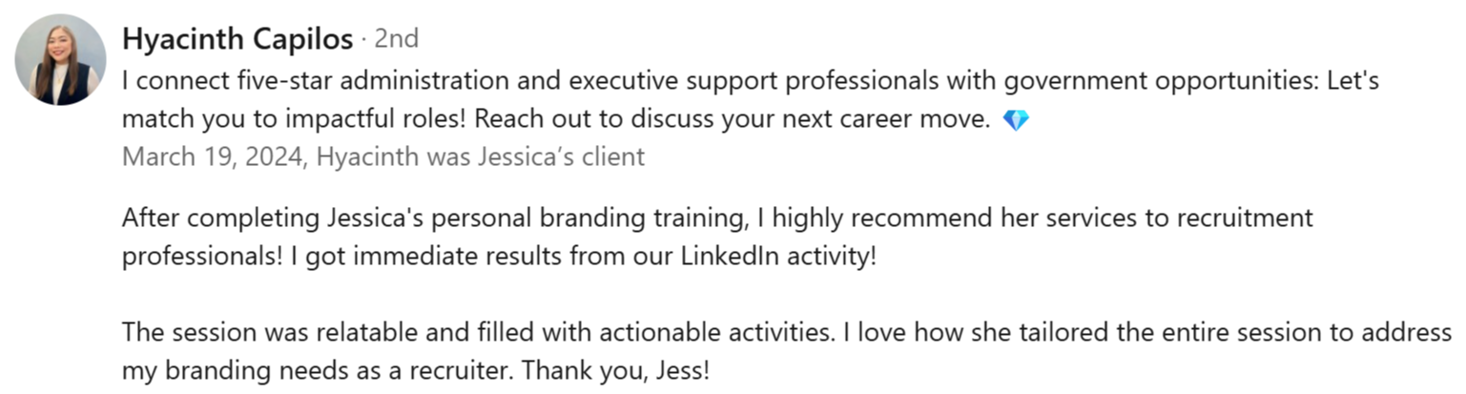Click "Hyacinth was Jessica's client" relationship text
The image size is (1466, 394).
tap(480, 156)
